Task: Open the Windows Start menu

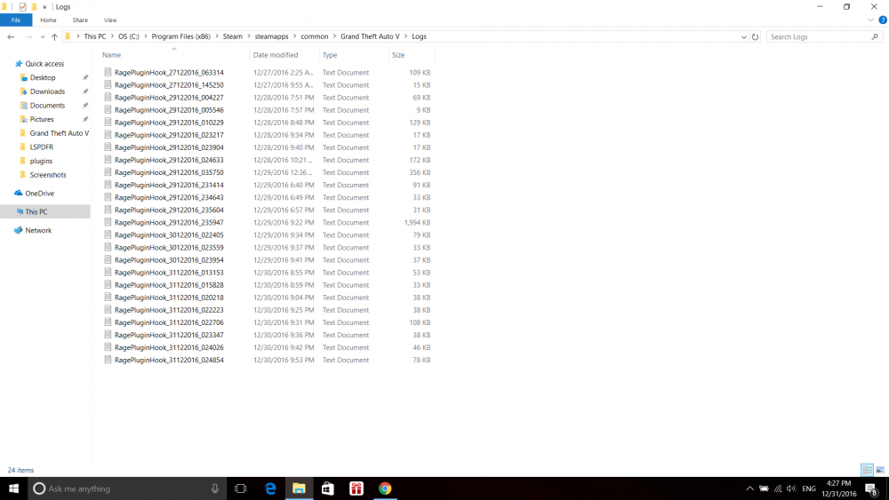Action: tap(13, 488)
